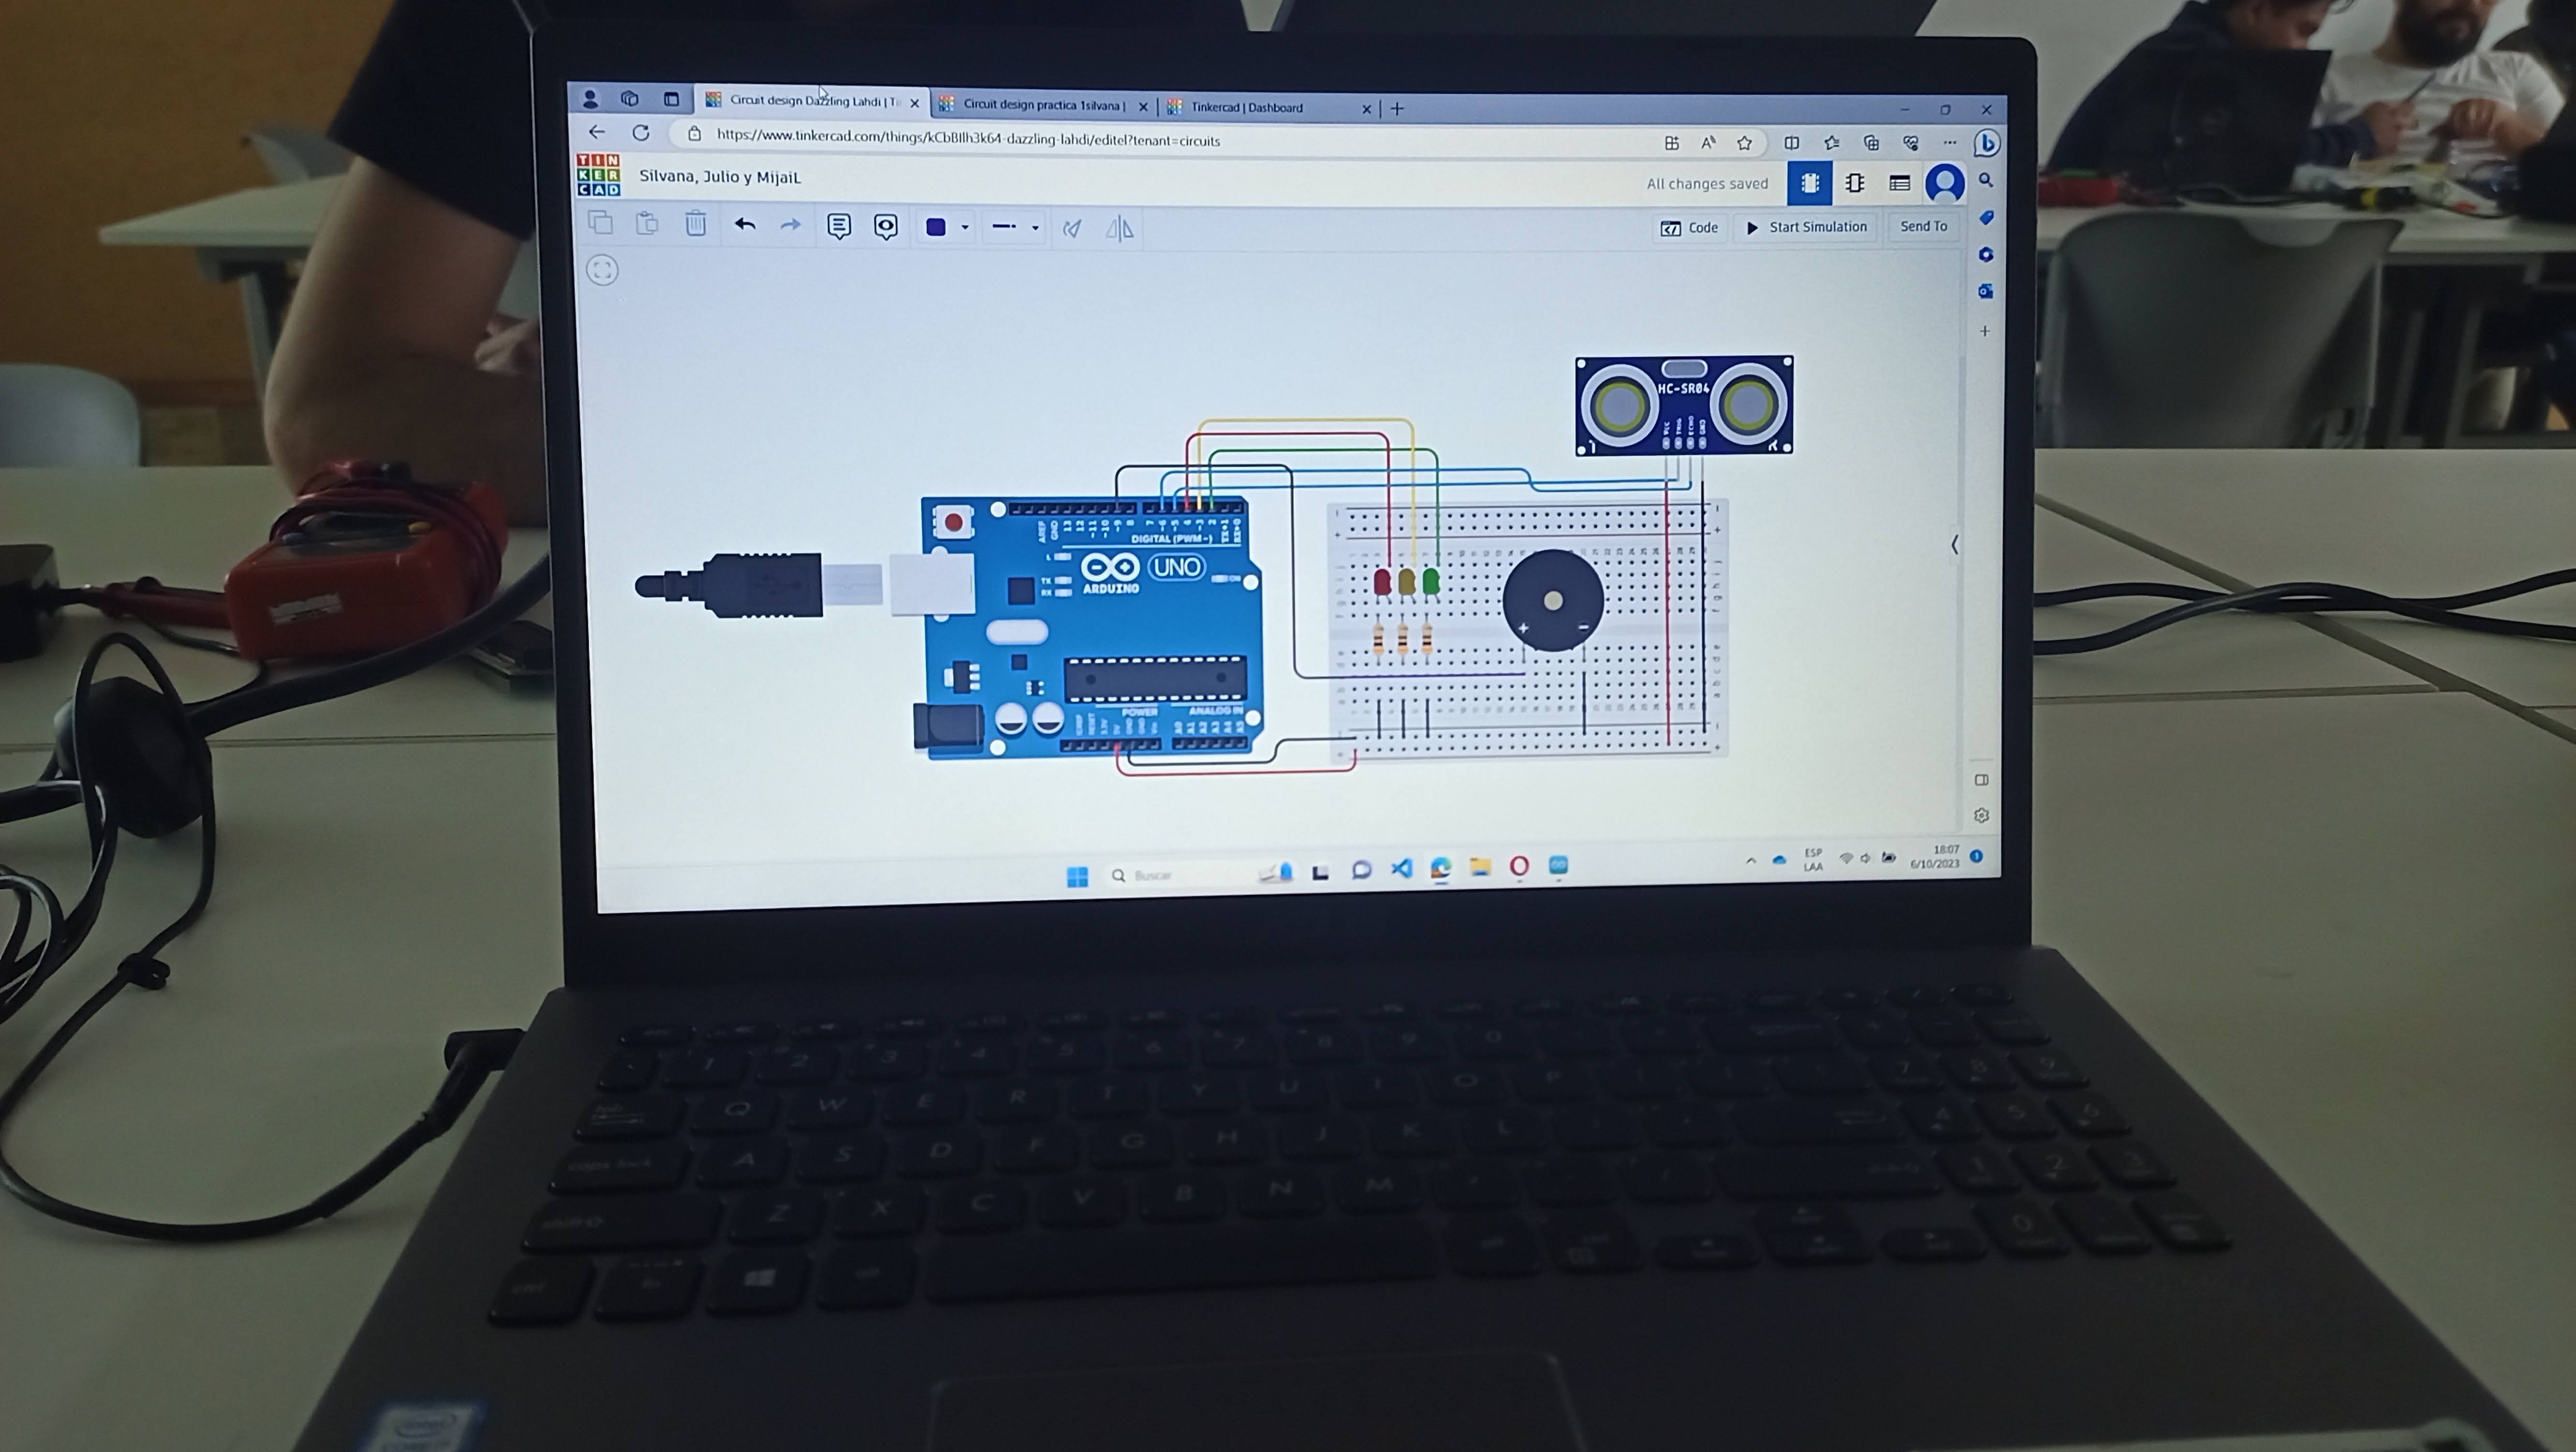Image resolution: width=2576 pixels, height=1452 pixels.
Task: Click the App available install icon
Action: pyautogui.click(x=1671, y=143)
